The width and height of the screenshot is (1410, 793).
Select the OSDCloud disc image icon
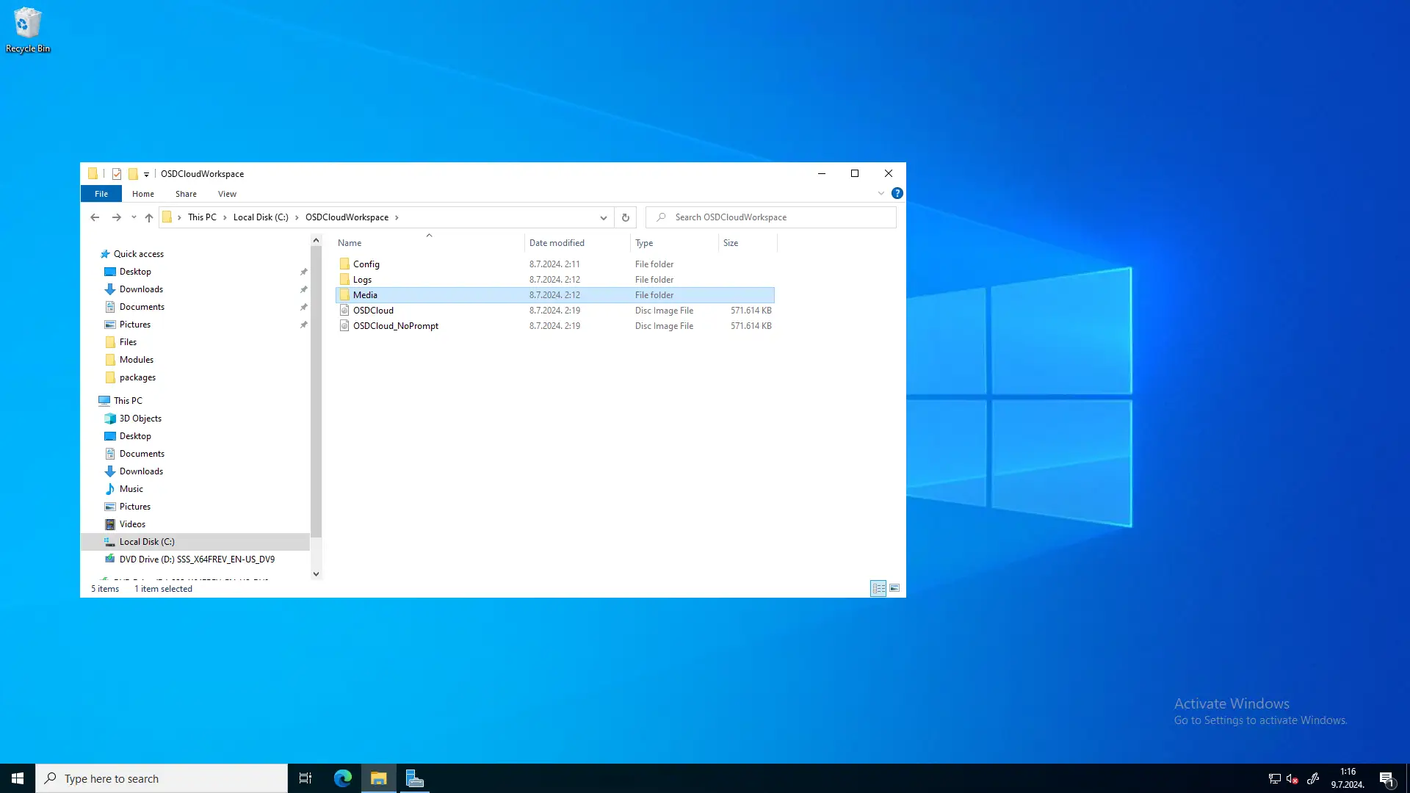[x=344, y=311]
